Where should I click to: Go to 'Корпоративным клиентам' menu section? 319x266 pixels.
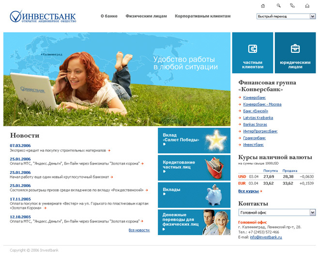(202, 16)
